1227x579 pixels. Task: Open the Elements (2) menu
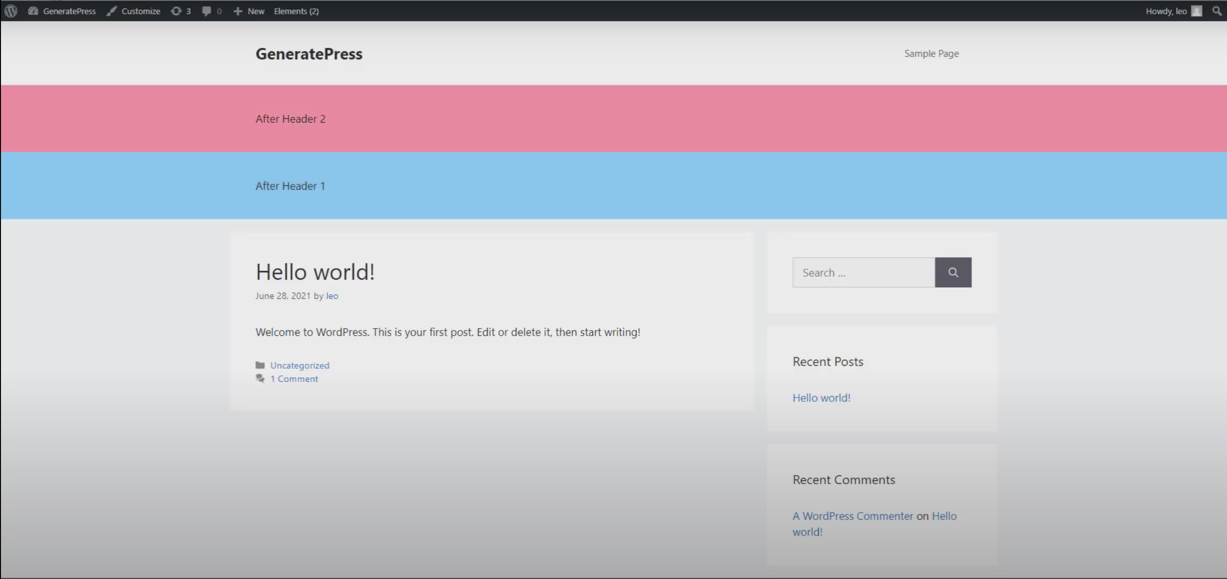296,11
